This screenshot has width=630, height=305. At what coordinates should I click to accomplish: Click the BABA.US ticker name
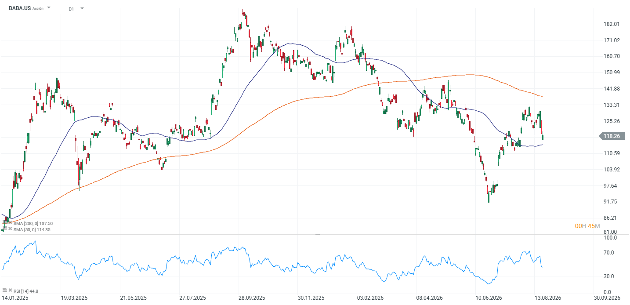(20, 8)
